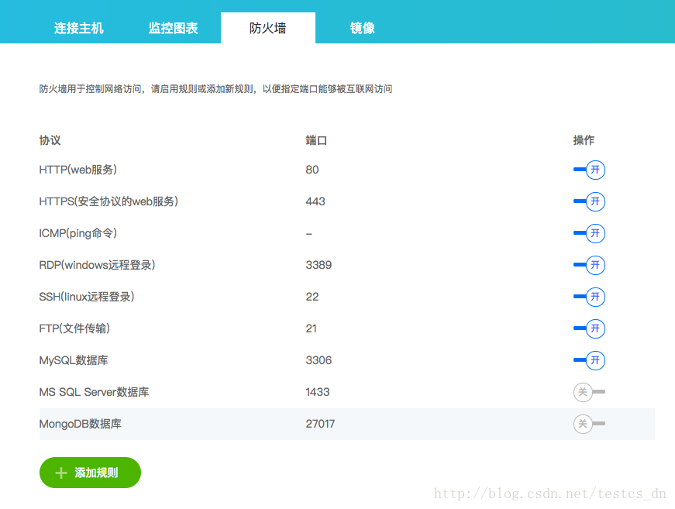Enable the MS SQL Server 1433 rule
This screenshot has width=675, height=509.
[589, 392]
